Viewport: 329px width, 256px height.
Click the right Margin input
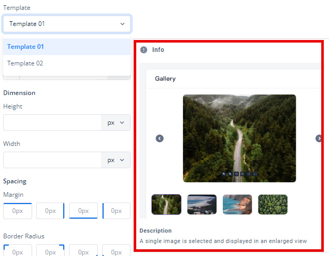pyautogui.click(x=50, y=211)
